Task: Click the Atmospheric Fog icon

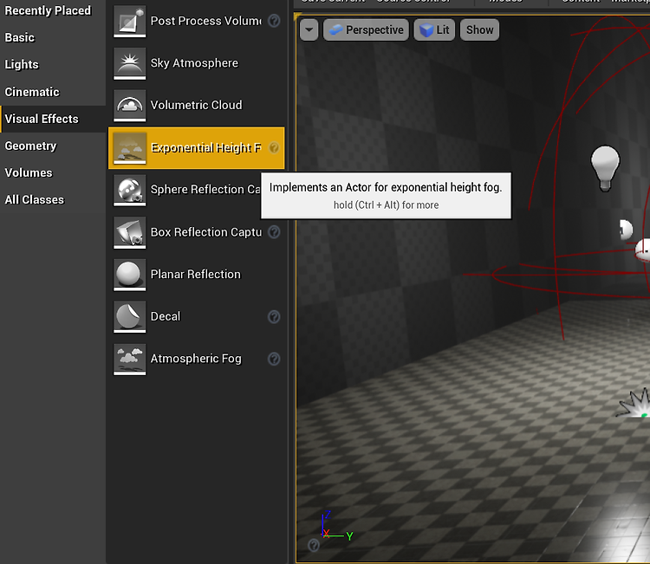Action: (x=130, y=359)
